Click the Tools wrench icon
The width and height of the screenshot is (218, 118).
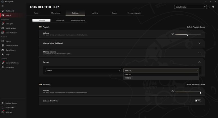click(x=3, y=55)
